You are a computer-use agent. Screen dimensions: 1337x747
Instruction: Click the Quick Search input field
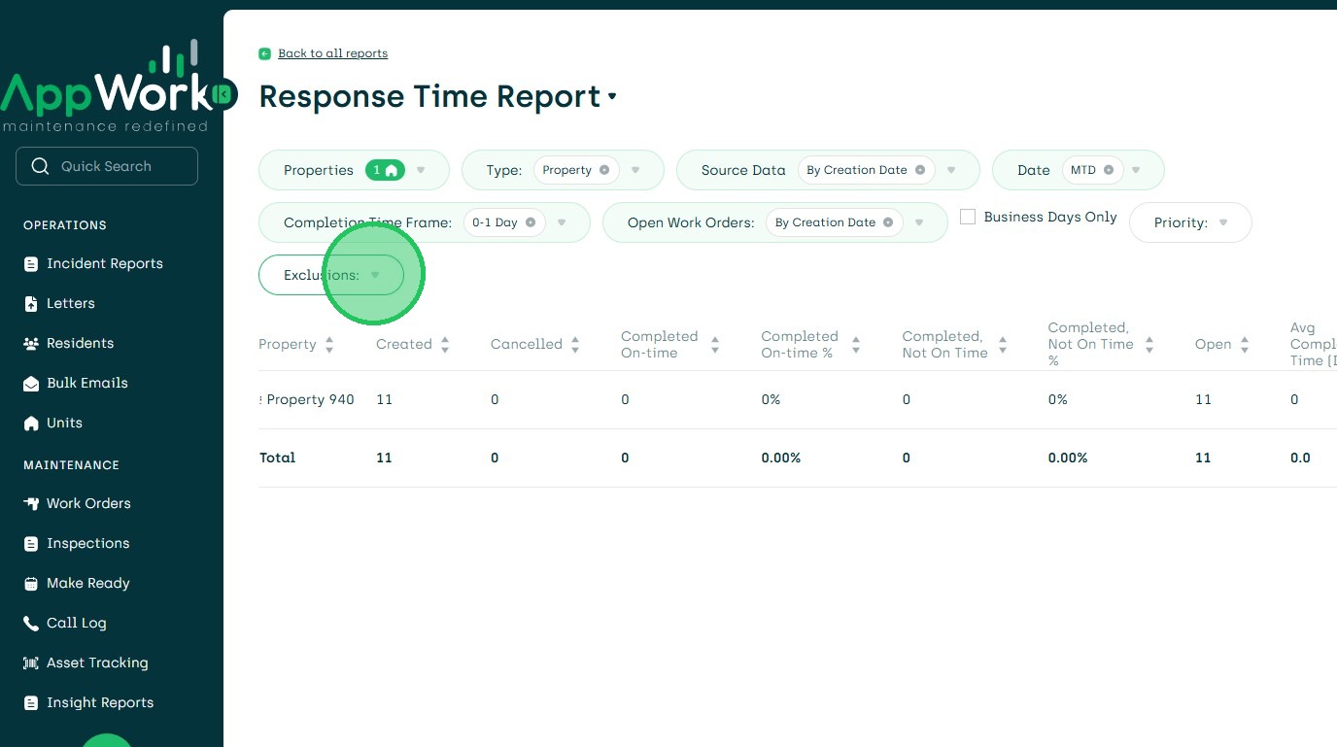coord(107,166)
